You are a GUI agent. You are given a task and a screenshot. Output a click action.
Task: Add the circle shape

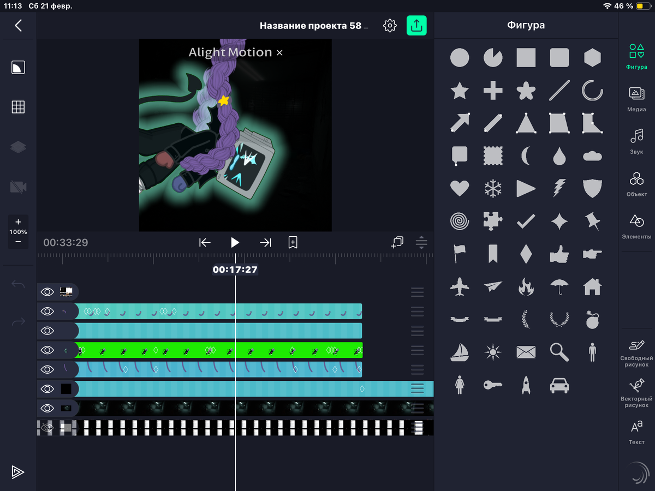[x=460, y=57]
